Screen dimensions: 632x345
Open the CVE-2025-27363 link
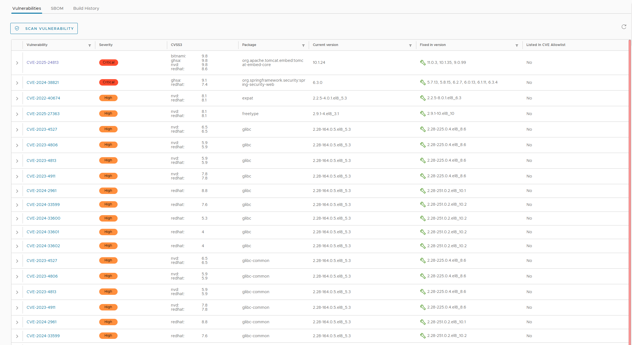[43, 114]
